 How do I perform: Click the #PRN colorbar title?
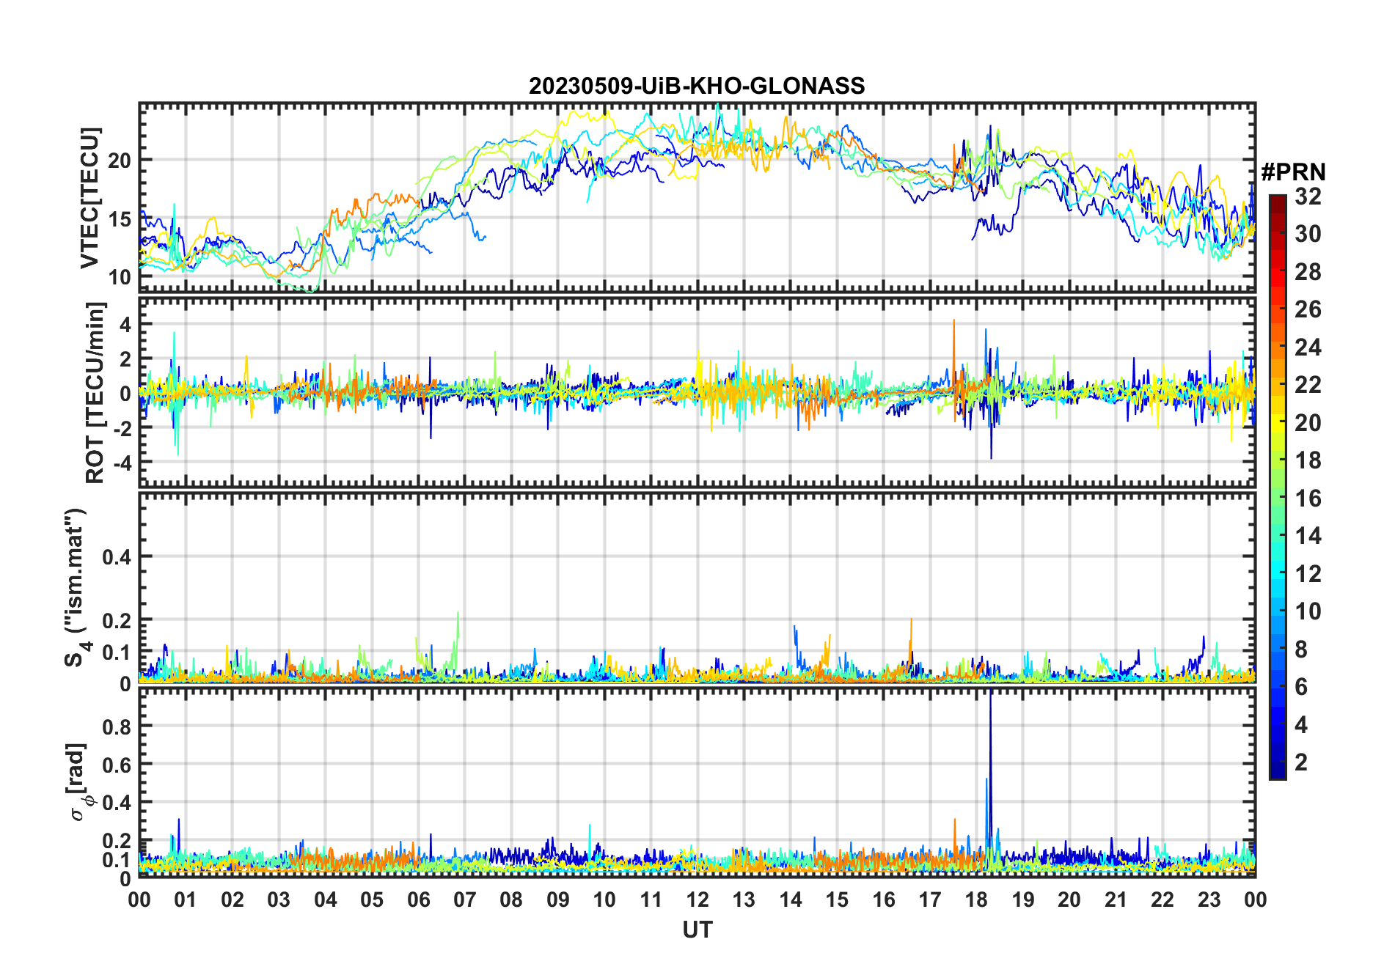pyautogui.click(x=1293, y=172)
